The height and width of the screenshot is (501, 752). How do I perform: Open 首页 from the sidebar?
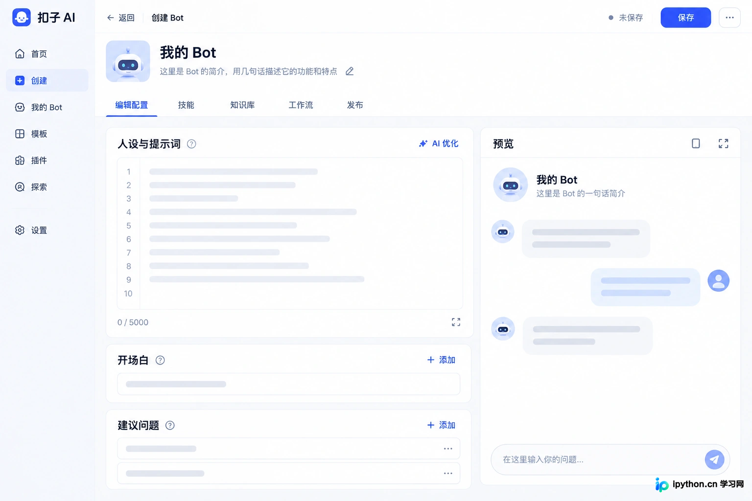pos(47,54)
